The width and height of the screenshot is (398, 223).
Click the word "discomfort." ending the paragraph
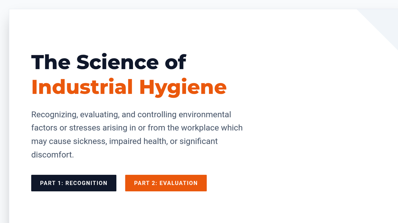click(52, 155)
